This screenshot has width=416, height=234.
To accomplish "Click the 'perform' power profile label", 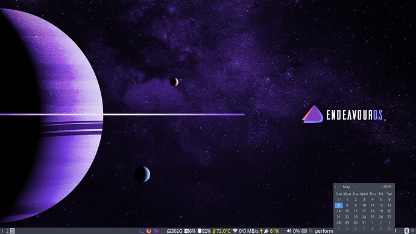I will click(324, 231).
